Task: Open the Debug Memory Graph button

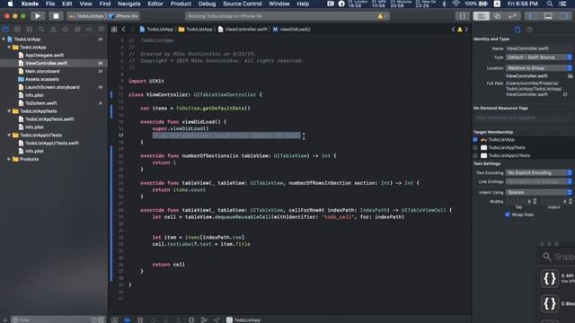Action: [204, 319]
